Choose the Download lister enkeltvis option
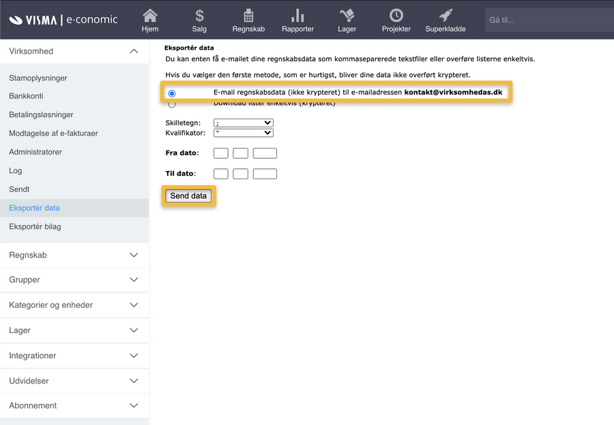 tap(172, 104)
